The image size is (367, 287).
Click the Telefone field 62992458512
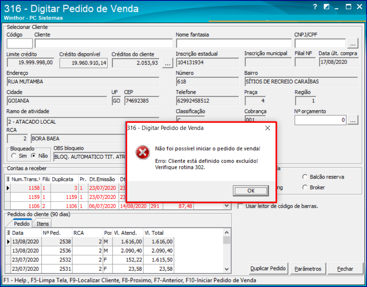207,101
